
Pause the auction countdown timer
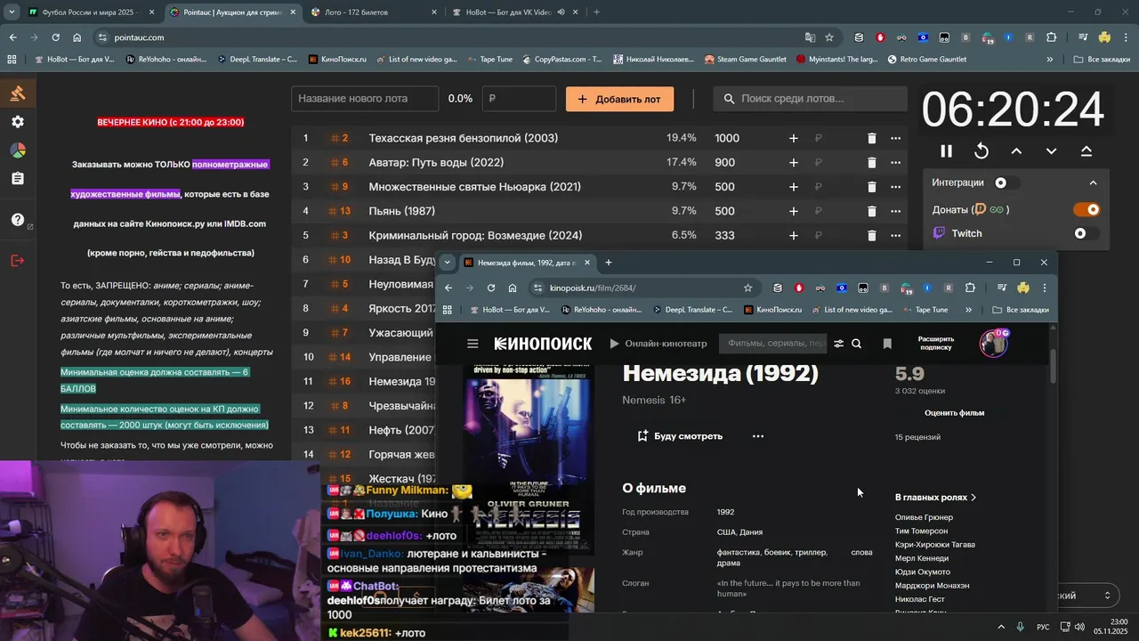[x=946, y=151]
